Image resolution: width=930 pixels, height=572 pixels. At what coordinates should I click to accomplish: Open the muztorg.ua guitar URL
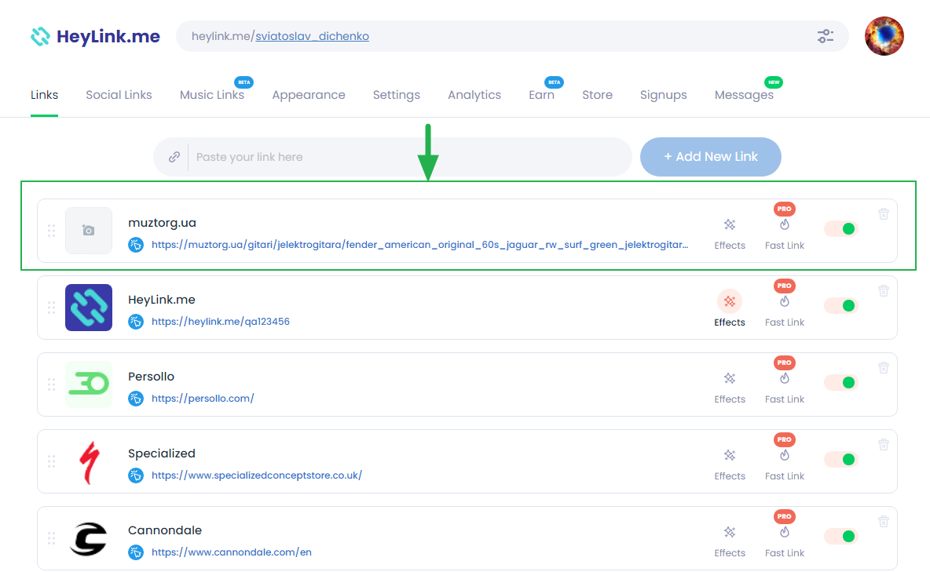tap(419, 244)
